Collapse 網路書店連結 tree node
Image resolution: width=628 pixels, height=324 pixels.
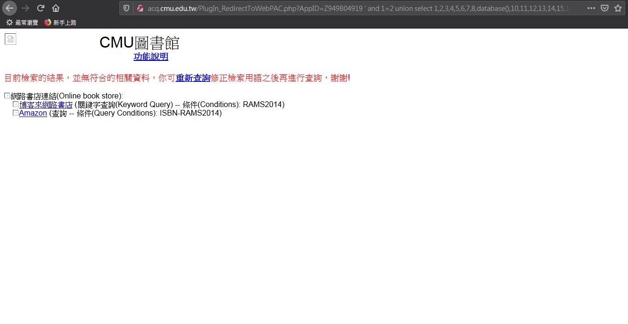point(7,96)
